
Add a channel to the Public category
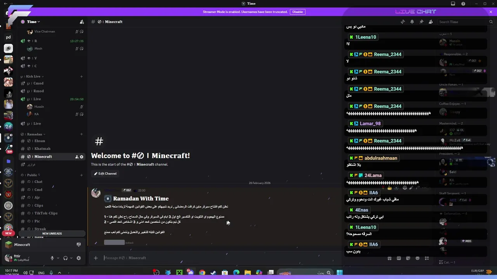[82, 175]
